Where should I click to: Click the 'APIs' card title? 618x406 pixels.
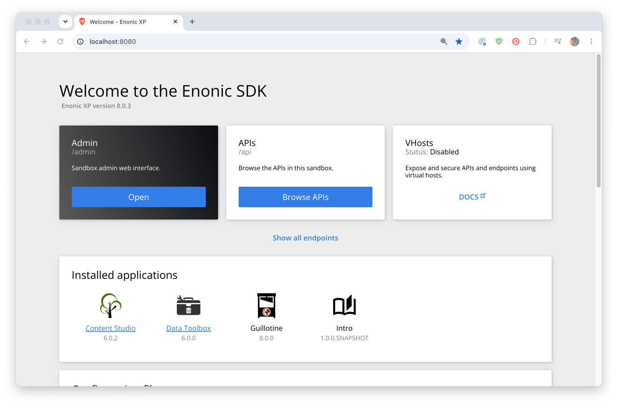[247, 142]
